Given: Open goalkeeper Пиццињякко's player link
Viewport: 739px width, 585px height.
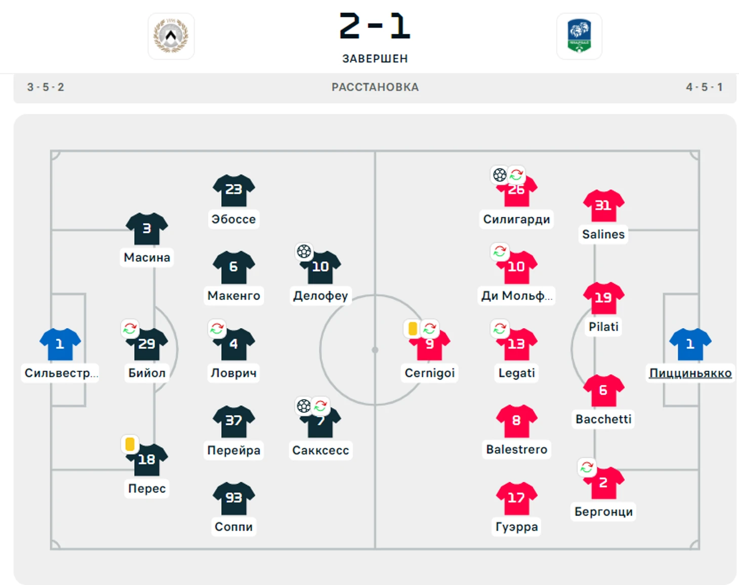Looking at the screenshot, I should pyautogui.click(x=690, y=373).
